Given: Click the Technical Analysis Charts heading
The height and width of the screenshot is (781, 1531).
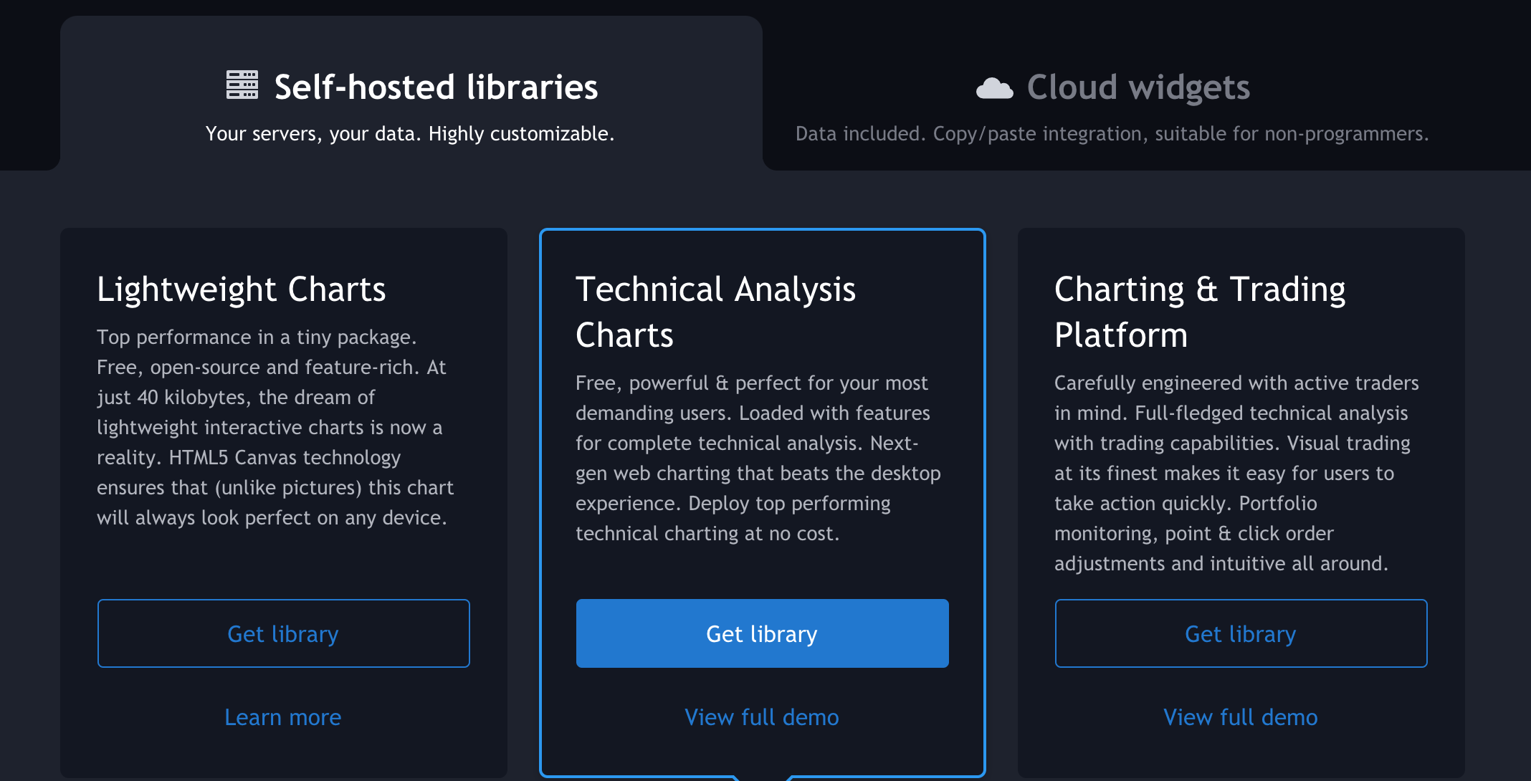Looking at the screenshot, I should tap(715, 312).
